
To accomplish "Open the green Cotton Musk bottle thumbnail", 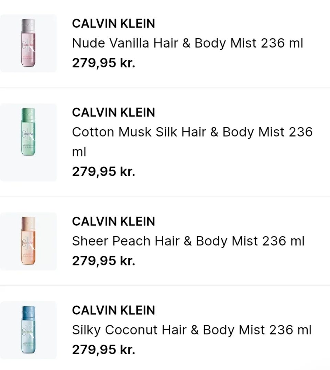I will [x=28, y=132].
